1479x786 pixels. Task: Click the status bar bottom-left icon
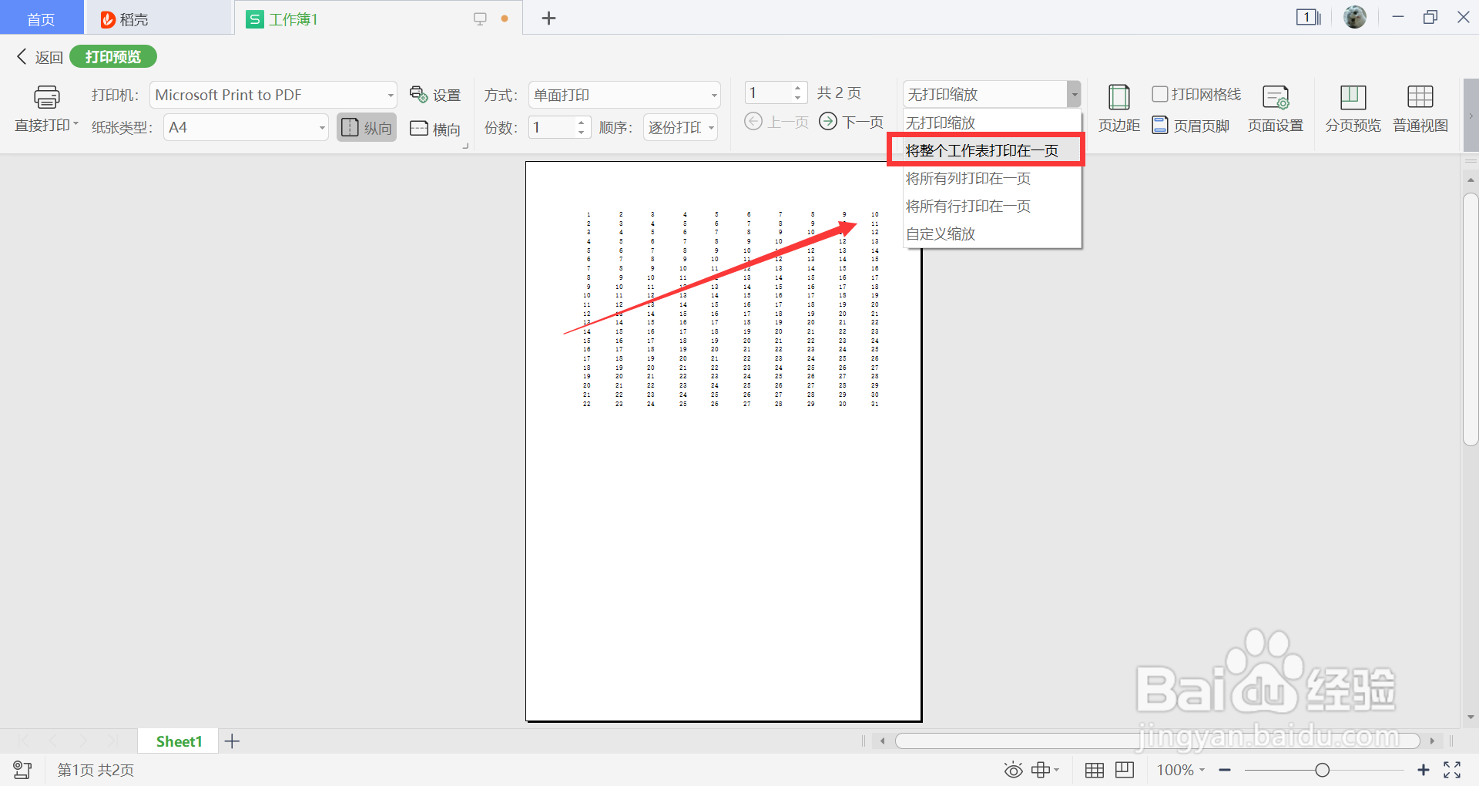click(22, 770)
